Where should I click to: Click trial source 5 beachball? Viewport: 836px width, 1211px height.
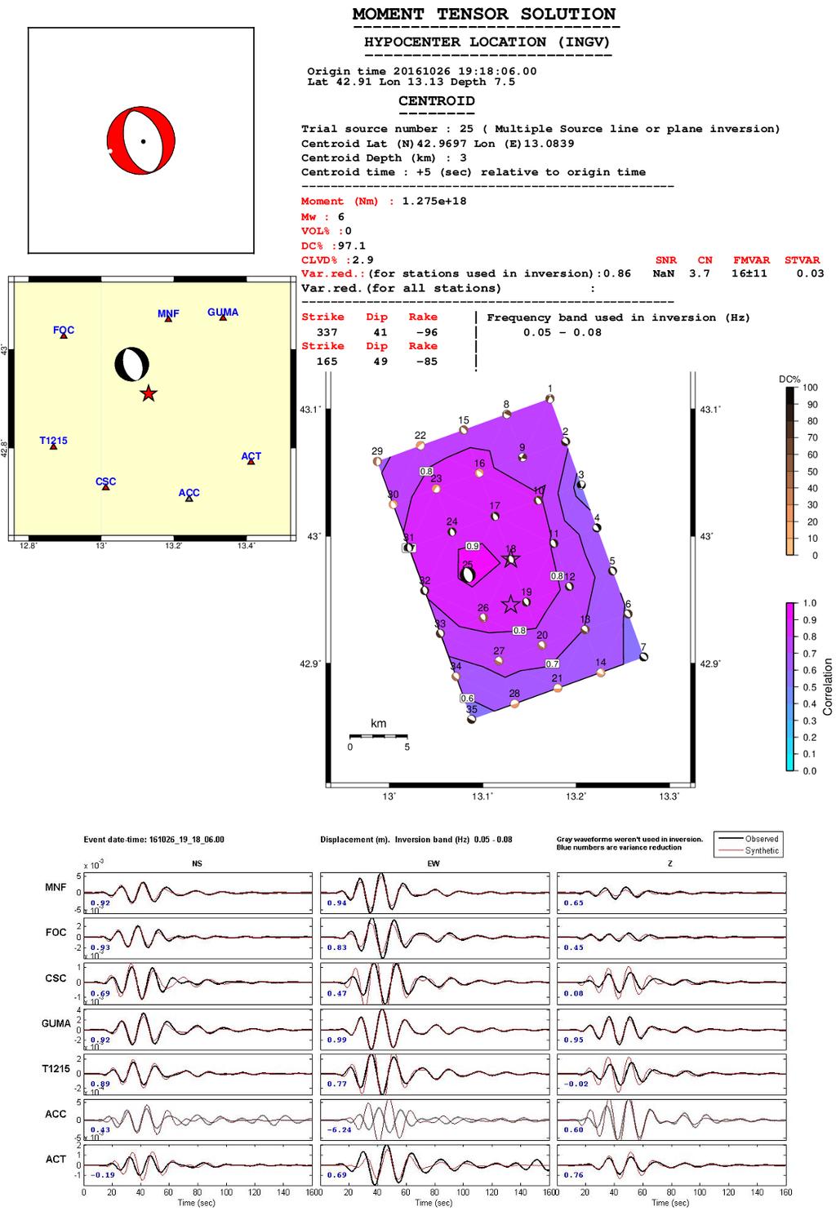click(x=612, y=571)
